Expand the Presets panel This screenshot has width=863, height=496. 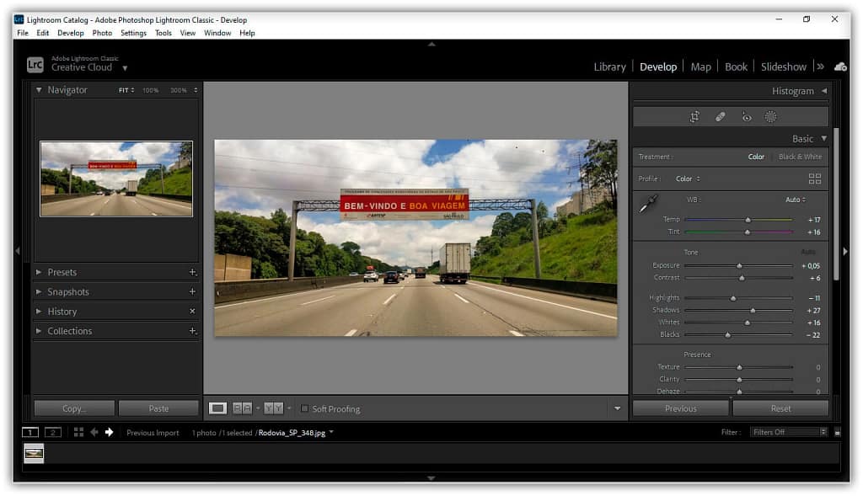point(39,272)
